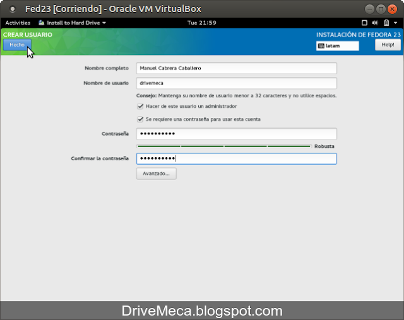The image size is (404, 320).
Task: Click the 'Confirmar la contraseña' label
Action: click(x=100, y=158)
